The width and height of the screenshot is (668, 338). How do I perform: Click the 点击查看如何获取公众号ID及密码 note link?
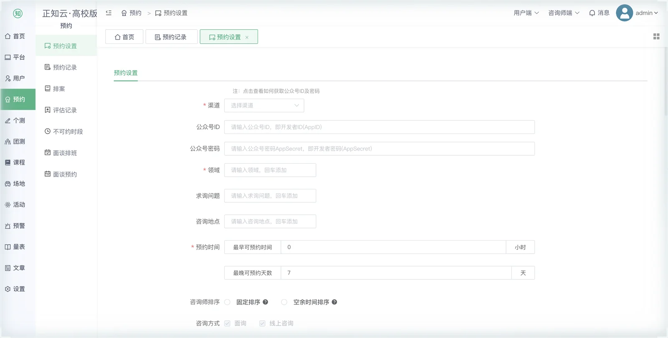click(x=281, y=91)
